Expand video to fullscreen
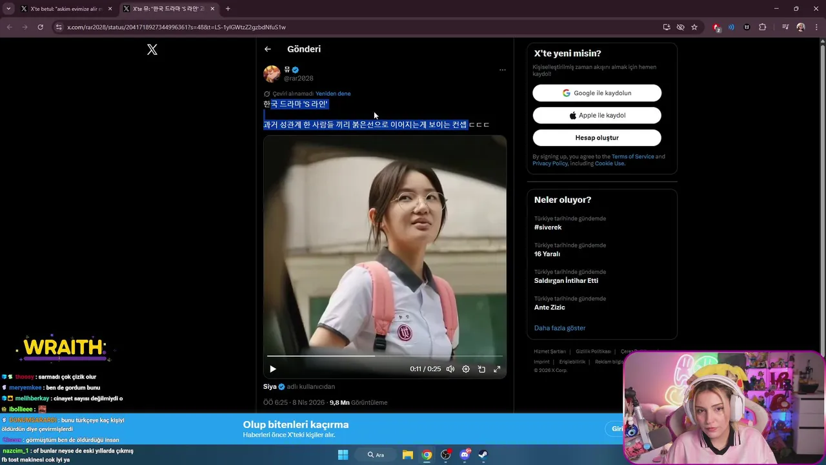Viewport: 826px width, 465px height. (497, 369)
